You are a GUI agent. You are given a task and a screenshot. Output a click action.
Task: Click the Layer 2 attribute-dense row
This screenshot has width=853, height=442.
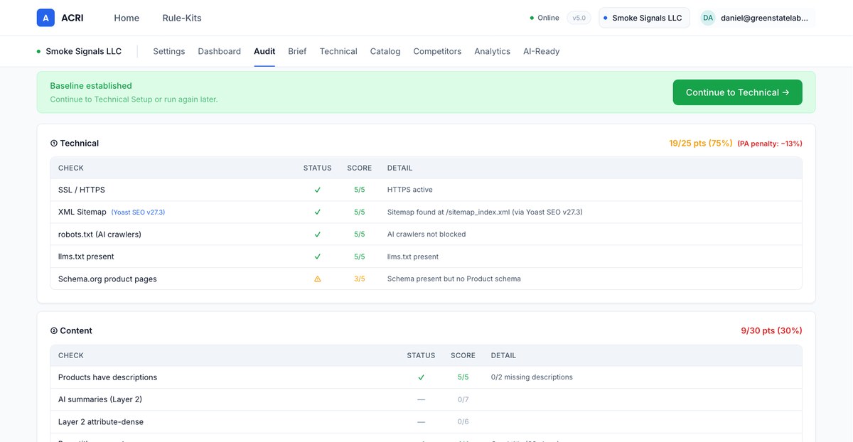(426, 422)
